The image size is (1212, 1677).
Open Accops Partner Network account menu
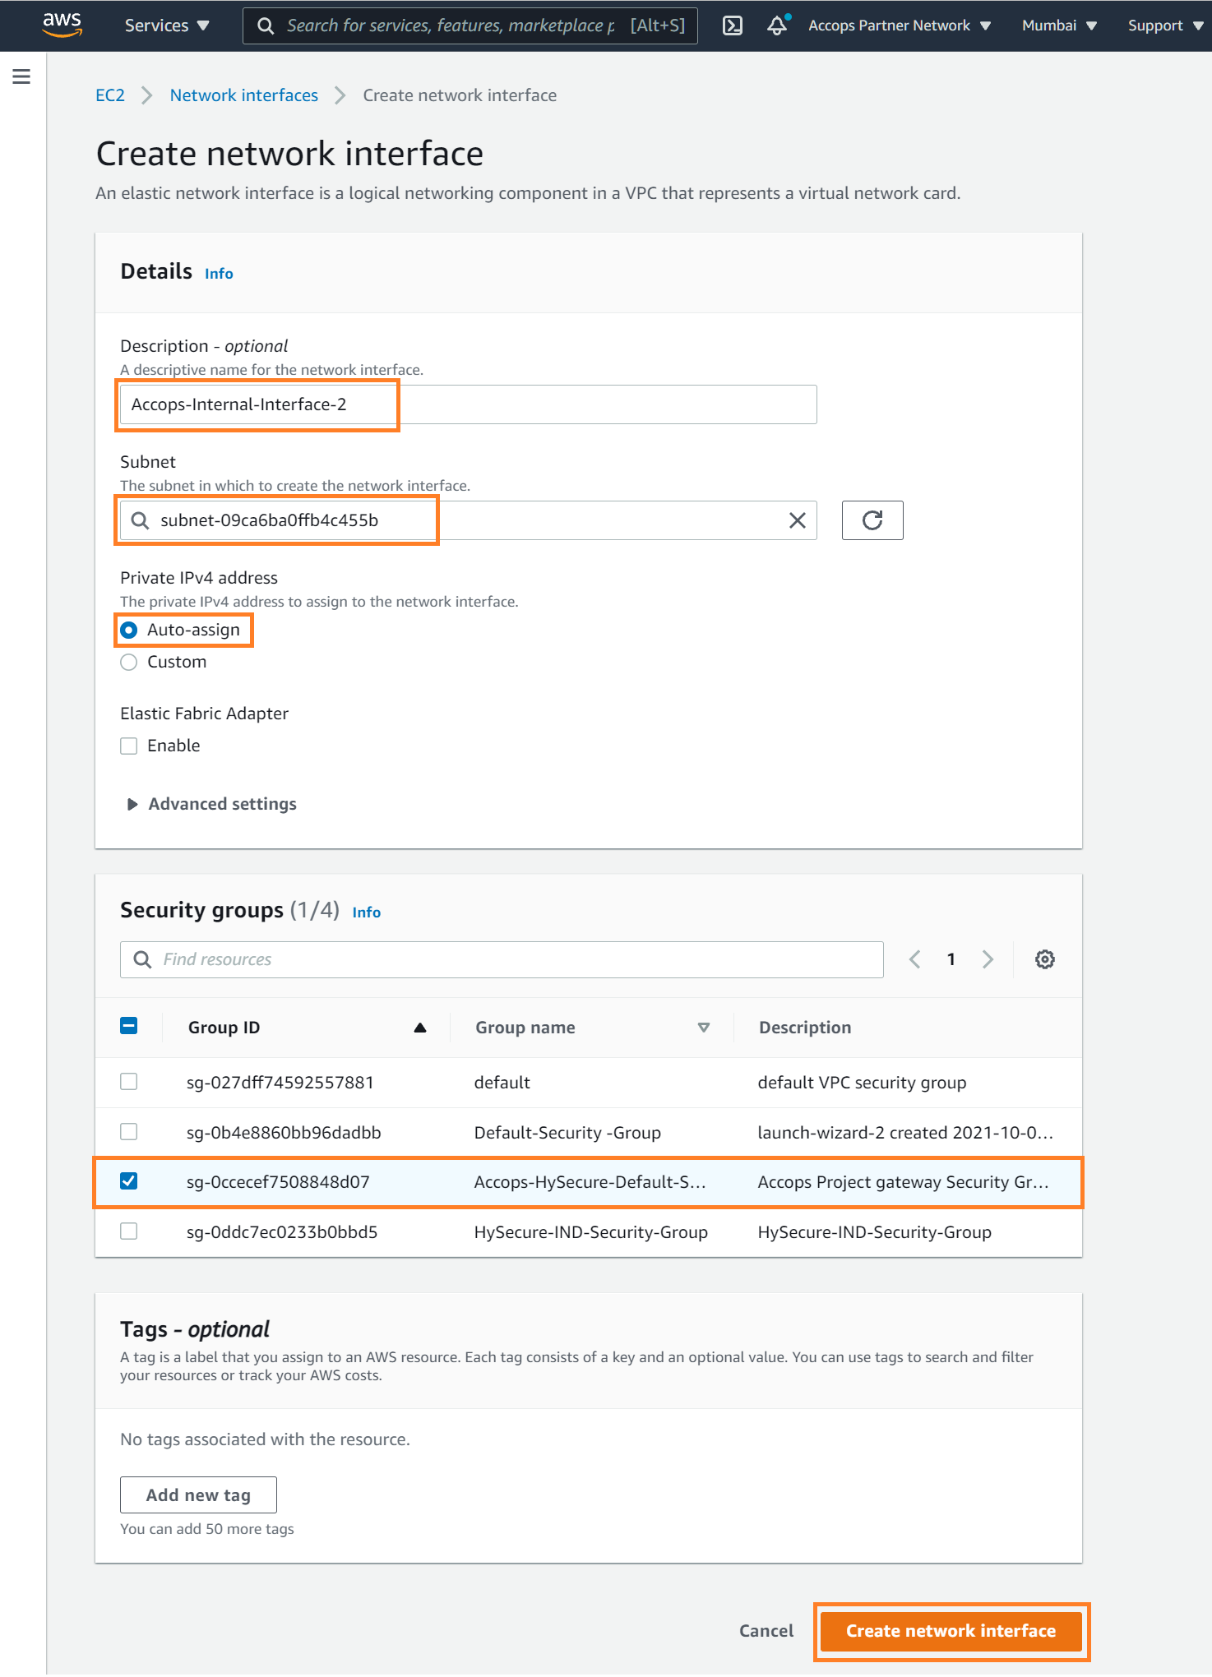(900, 25)
